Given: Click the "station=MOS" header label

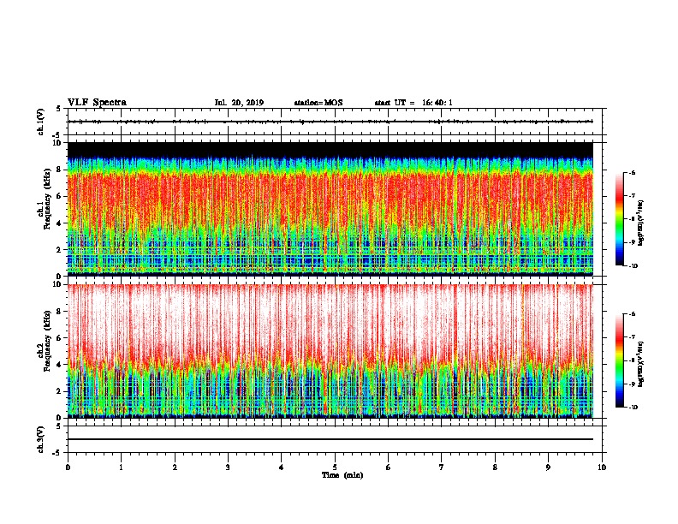Looking at the screenshot, I should coord(318,103).
